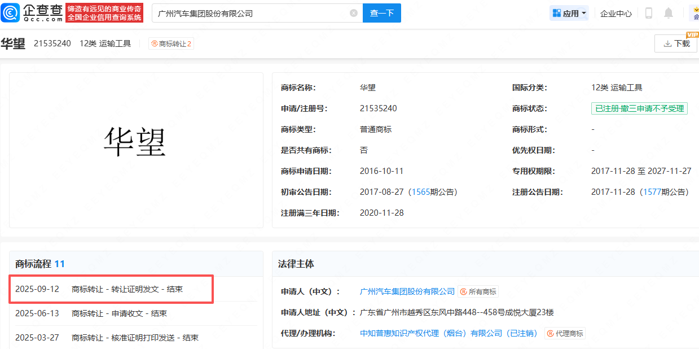Screen dimensions: 699x349
Task: Clear the search box with the X icon
Action: click(x=354, y=13)
